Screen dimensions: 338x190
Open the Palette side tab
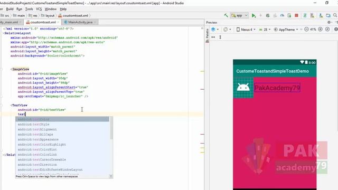click(207, 35)
